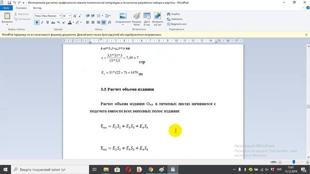
Task: Switch to the Вигляд tab
Action: click(37, 8)
